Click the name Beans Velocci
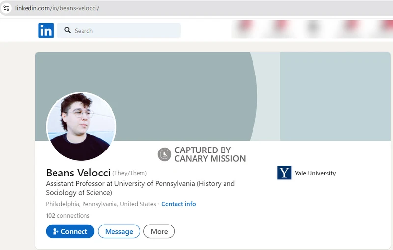This screenshot has width=393, height=250. click(x=78, y=173)
